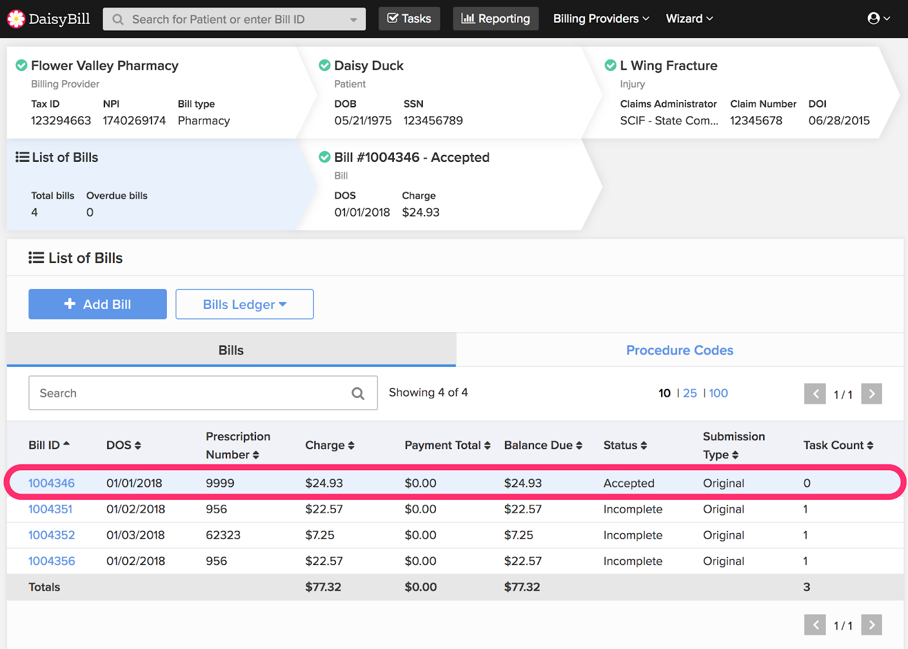Click the magnifier icon in bills search
Image resolution: width=908 pixels, height=649 pixels.
(358, 393)
